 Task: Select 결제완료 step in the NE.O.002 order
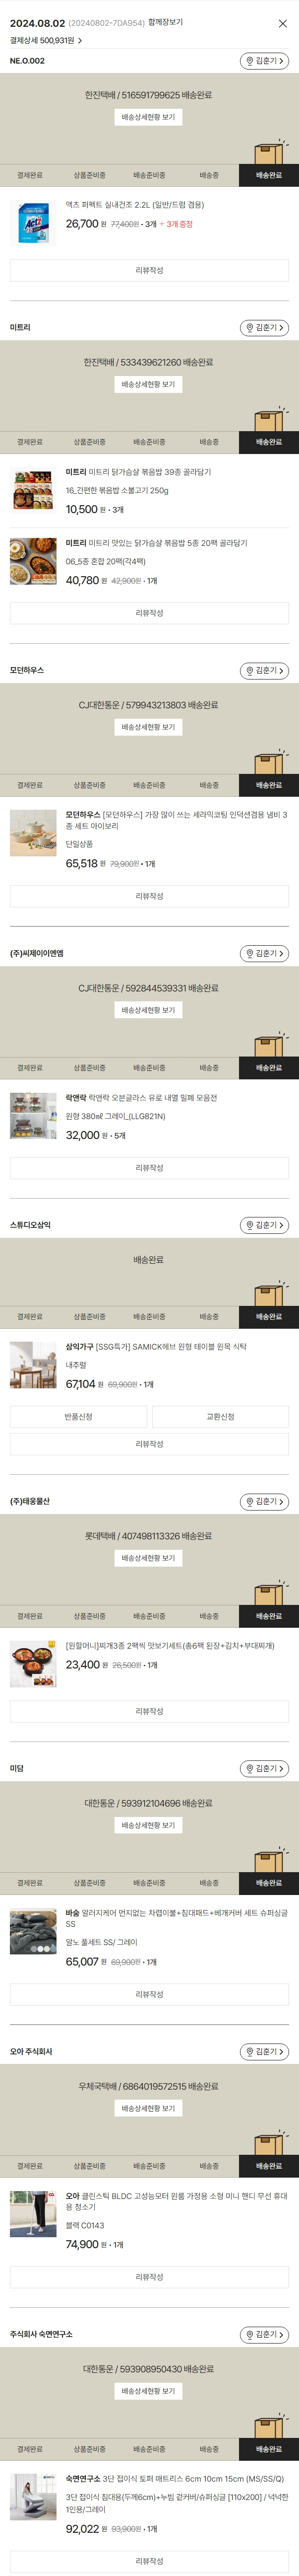[30, 175]
